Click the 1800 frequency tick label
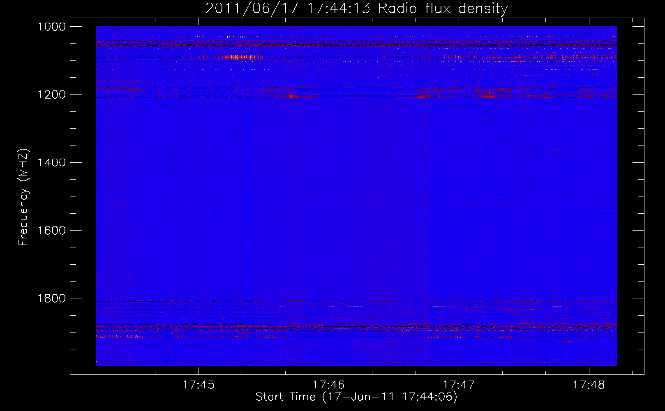The height and width of the screenshot is (411, 665). click(x=52, y=298)
